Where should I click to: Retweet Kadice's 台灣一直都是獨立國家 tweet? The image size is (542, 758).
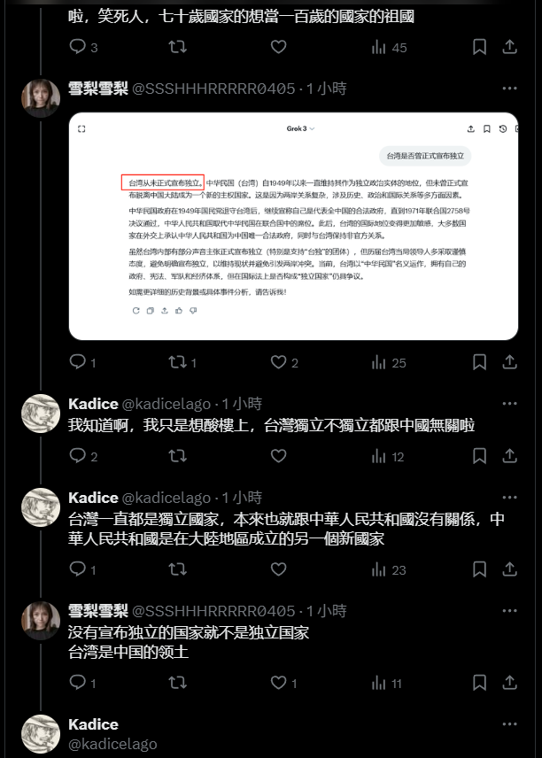click(177, 569)
